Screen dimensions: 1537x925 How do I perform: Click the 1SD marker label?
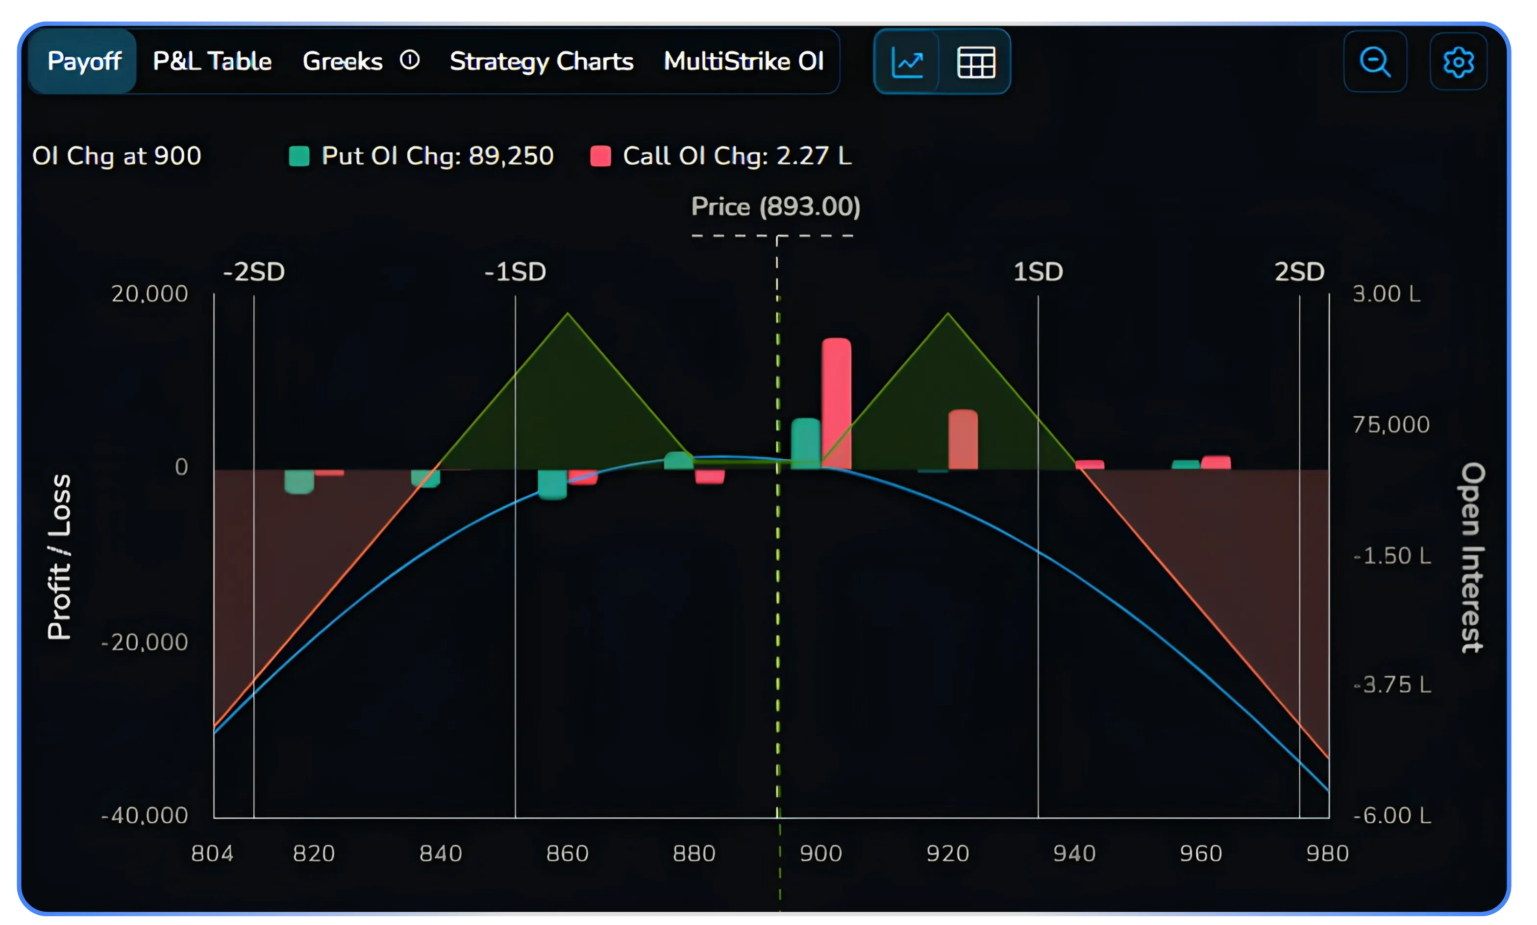click(x=1038, y=272)
